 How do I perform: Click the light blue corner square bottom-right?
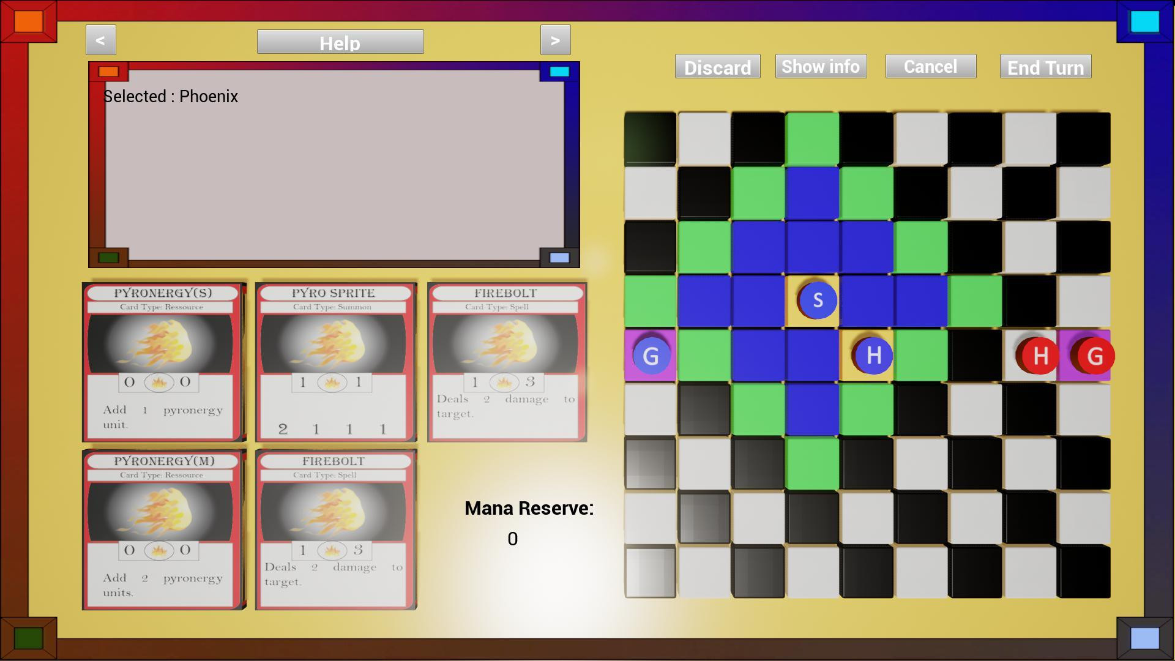[1145, 638]
